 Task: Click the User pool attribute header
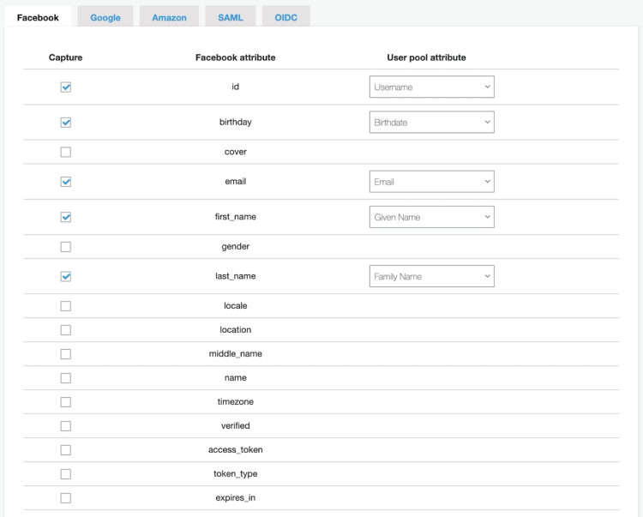point(426,57)
